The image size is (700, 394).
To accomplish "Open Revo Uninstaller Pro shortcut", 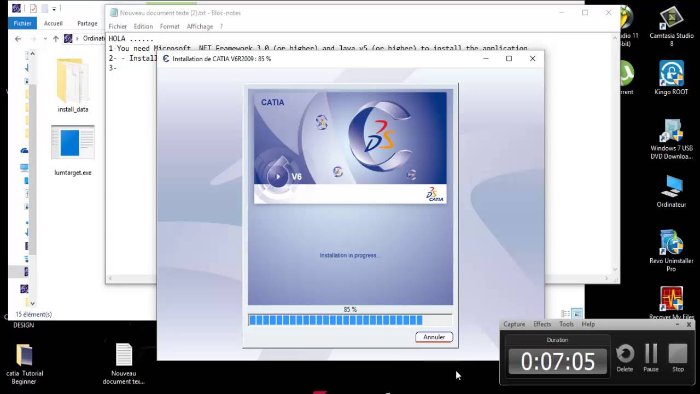I will [x=672, y=251].
